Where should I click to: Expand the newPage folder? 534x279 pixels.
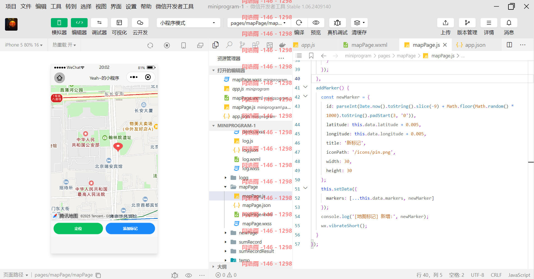226,233
